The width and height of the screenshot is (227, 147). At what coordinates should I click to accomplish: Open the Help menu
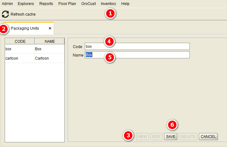tap(125, 4)
